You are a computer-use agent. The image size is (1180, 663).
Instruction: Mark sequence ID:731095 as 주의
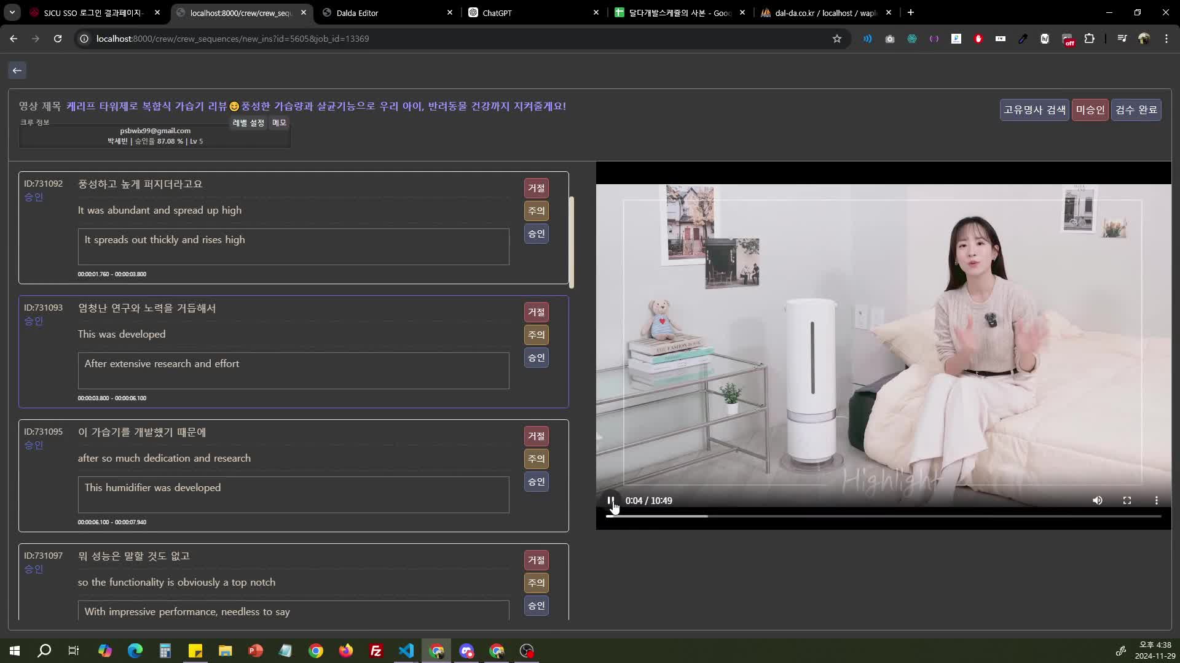537,459
